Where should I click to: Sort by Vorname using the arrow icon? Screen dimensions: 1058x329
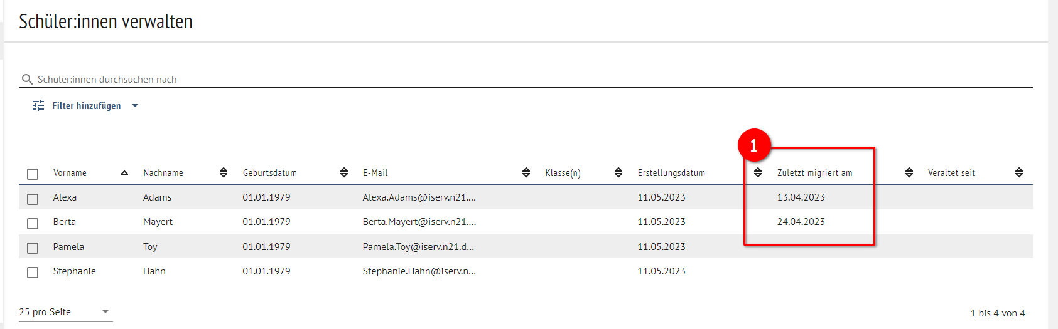(124, 173)
